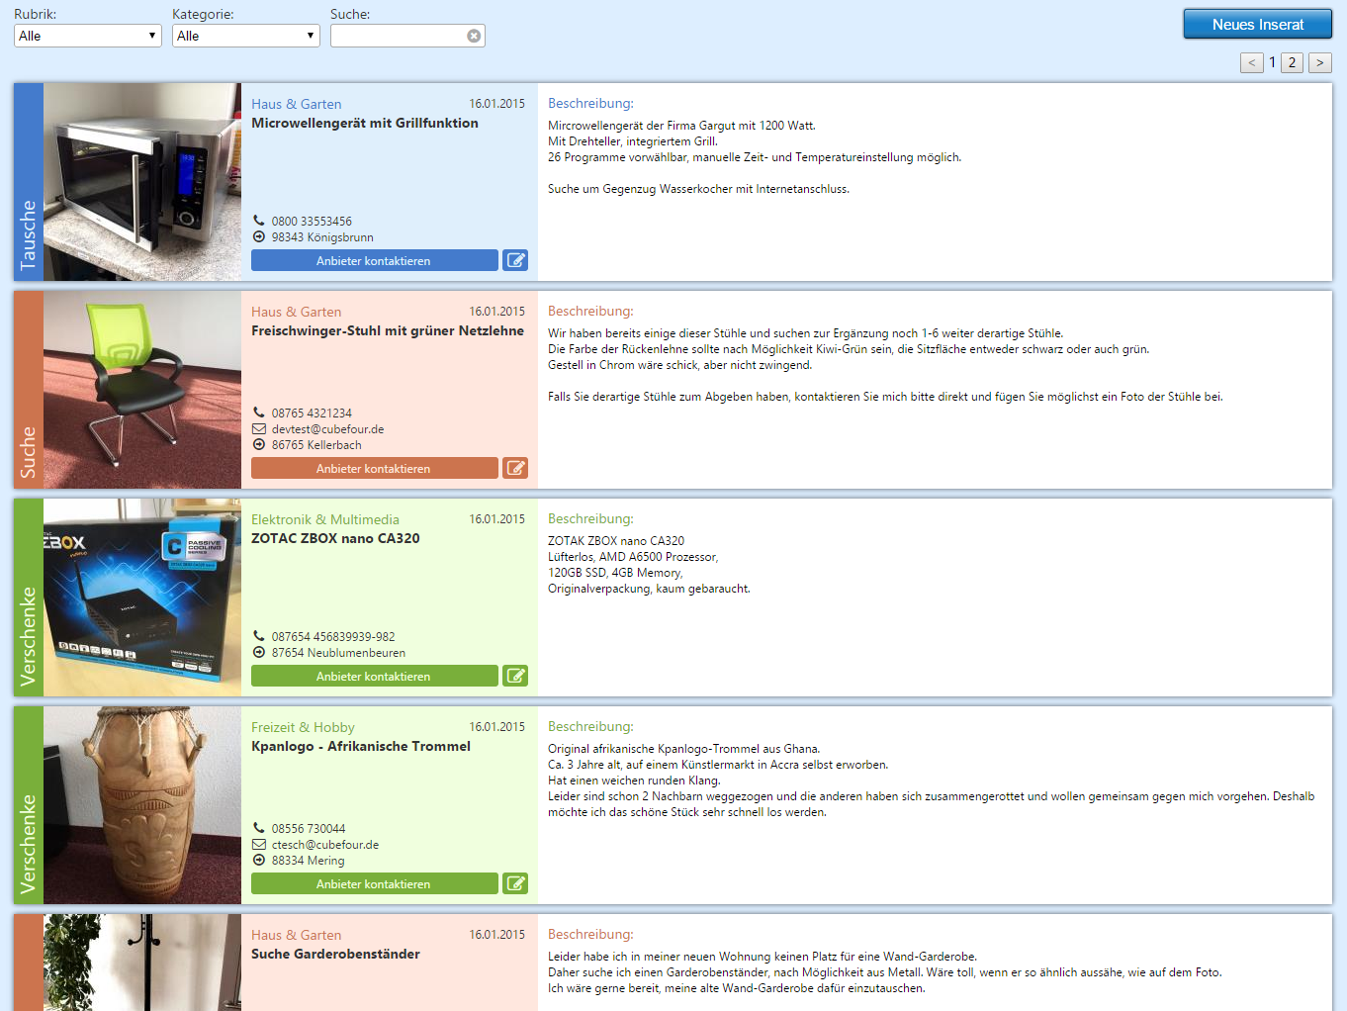Click location icon beside 87654 Neublumenbeuren
Image resolution: width=1347 pixels, height=1011 pixels.
(259, 652)
